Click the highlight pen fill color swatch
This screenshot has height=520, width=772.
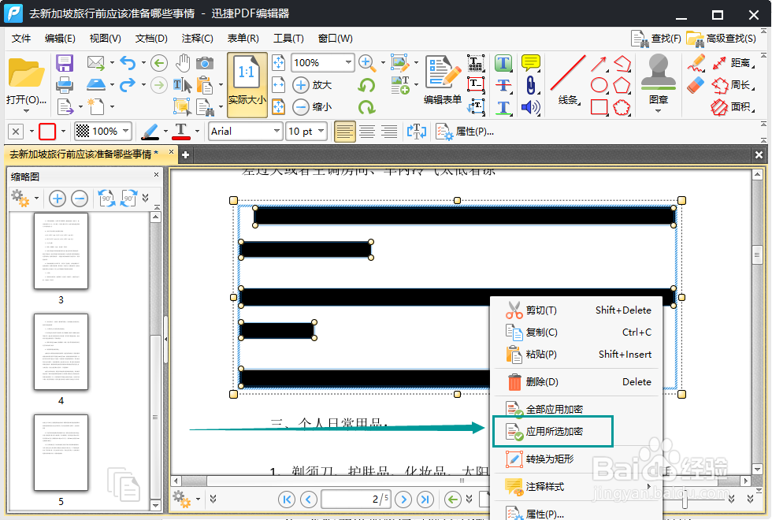pyautogui.click(x=150, y=132)
